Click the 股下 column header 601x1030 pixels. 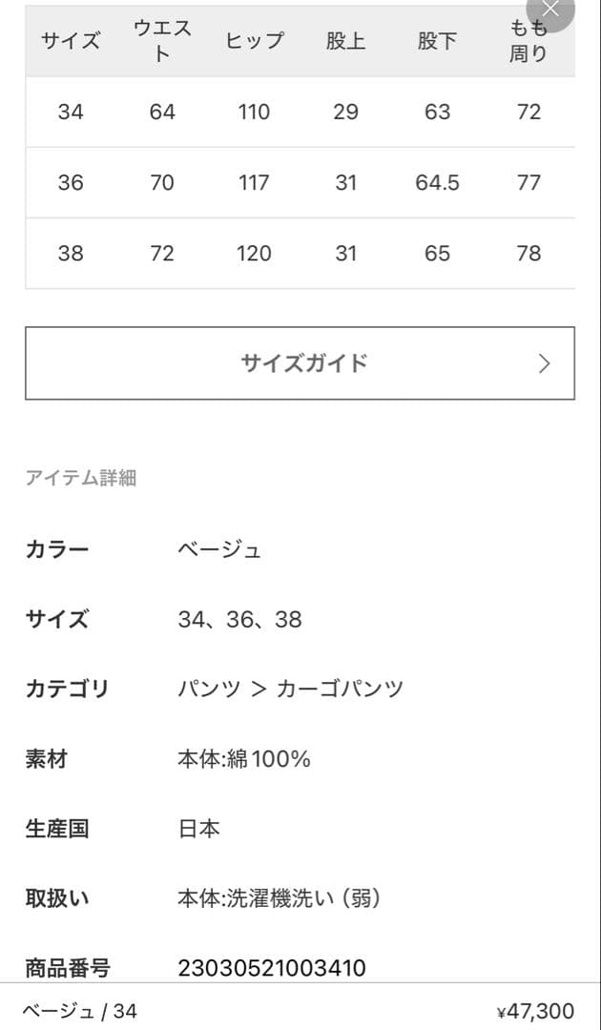pos(437,41)
